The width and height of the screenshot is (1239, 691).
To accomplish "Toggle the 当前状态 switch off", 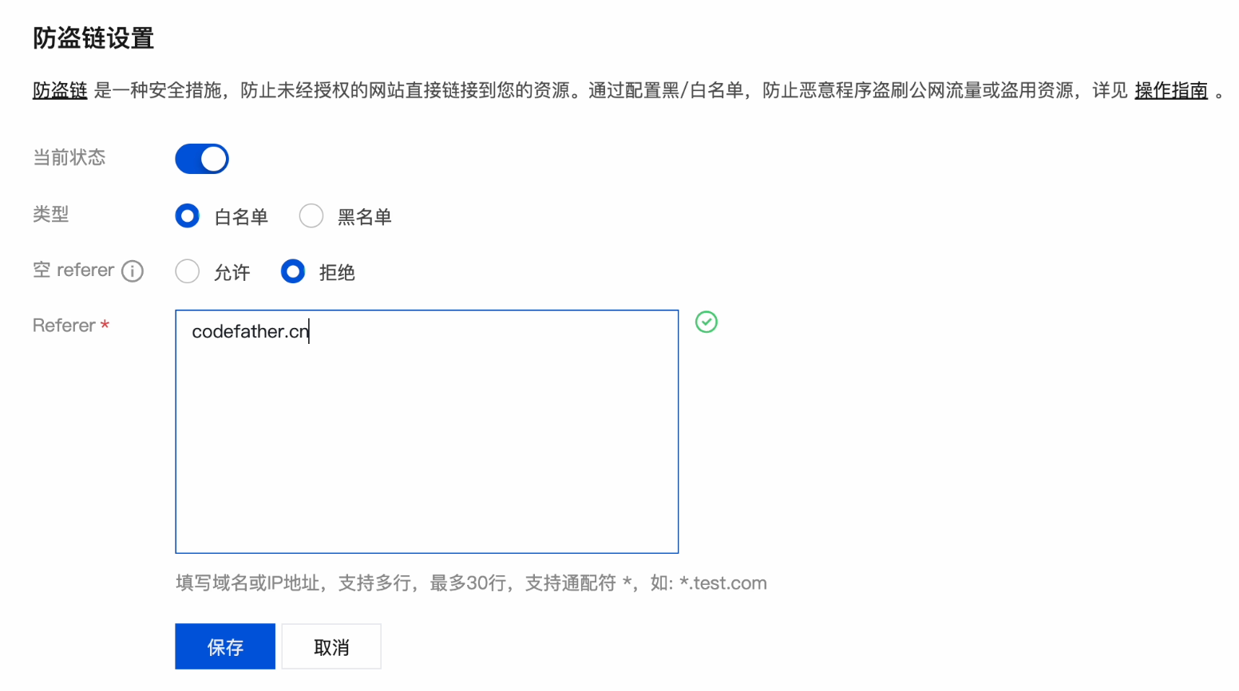I will tap(202, 159).
